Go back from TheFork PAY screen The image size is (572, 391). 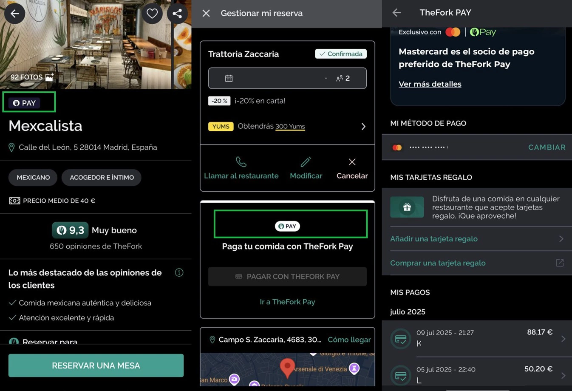pyautogui.click(x=396, y=13)
